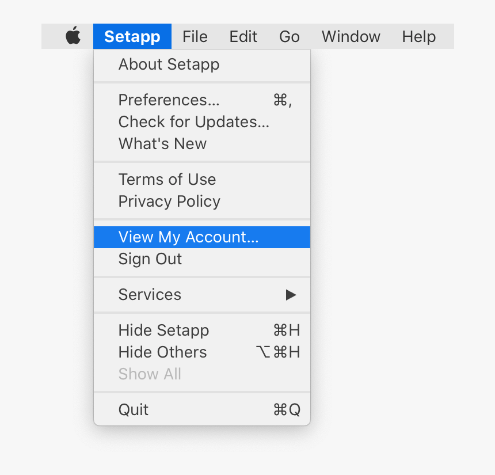The height and width of the screenshot is (475, 495).
Task: Open Preferences… from the menu
Action: coord(169,100)
